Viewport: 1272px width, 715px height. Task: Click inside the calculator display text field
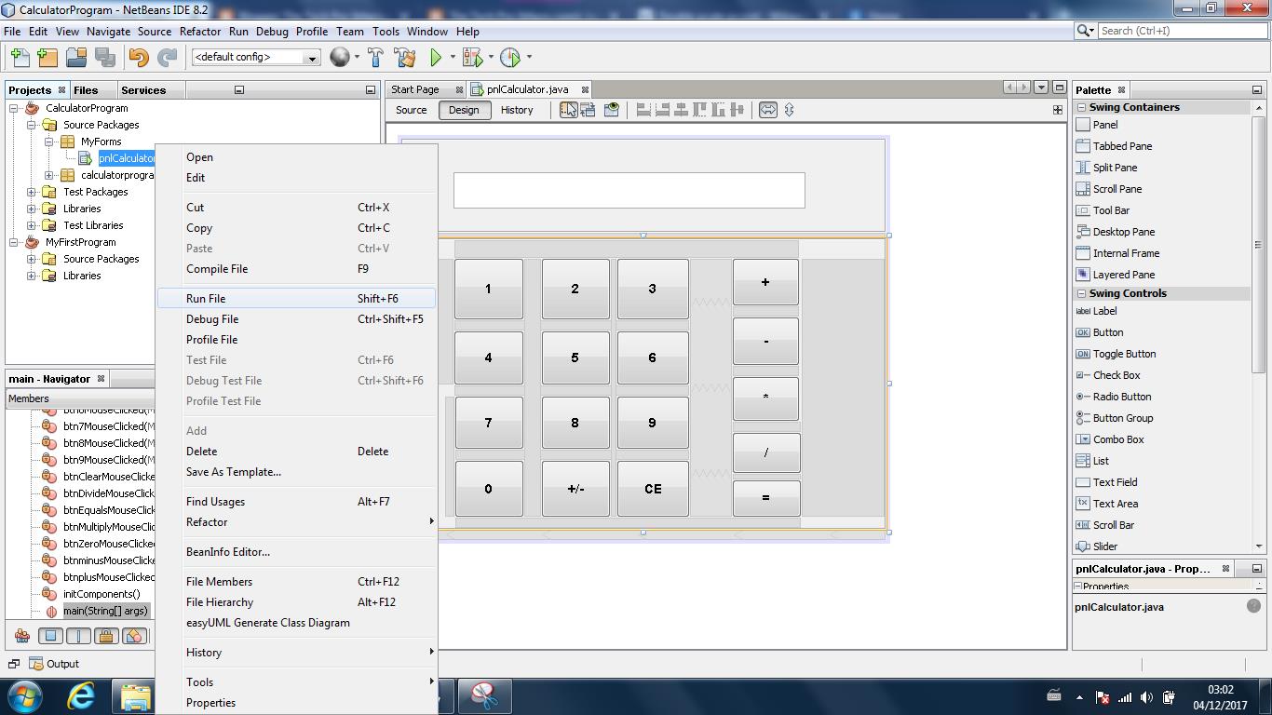(x=629, y=189)
